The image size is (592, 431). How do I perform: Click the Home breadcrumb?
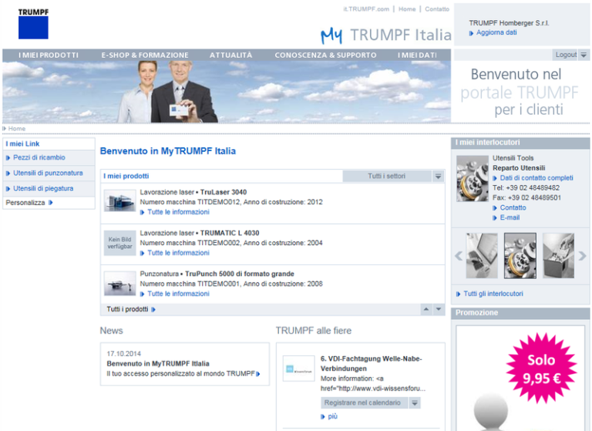click(17, 129)
